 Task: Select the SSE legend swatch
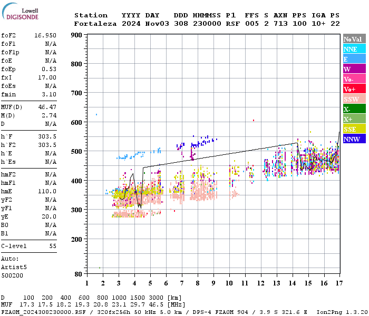(354, 129)
